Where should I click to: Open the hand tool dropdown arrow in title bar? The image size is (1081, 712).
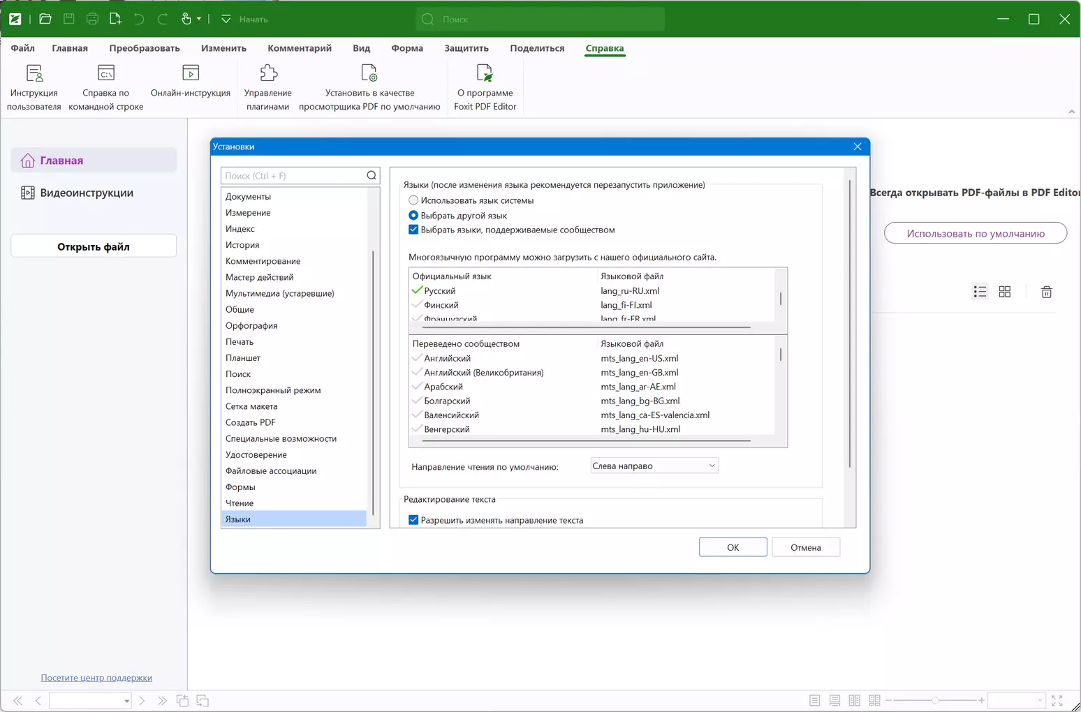[199, 19]
